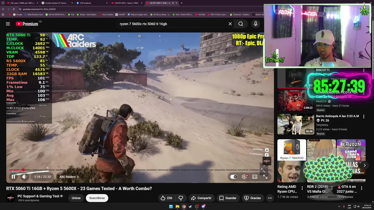This screenshot has height=210, width=374.
Task: Go back in browser history
Action: click(3, 9)
